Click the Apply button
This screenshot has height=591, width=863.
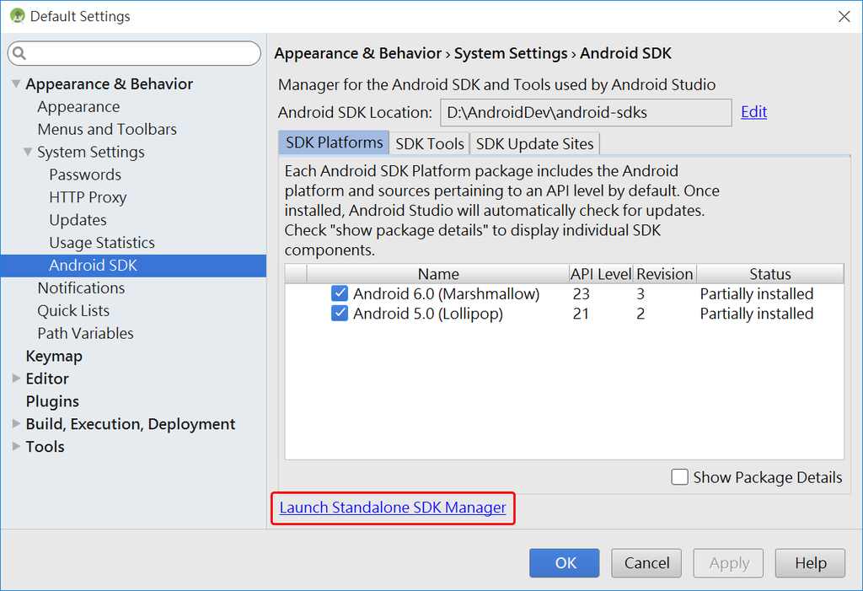(x=728, y=563)
